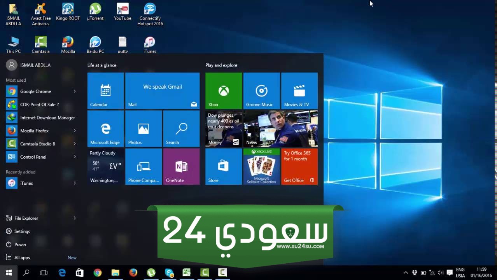Click the ISMAIL ABDLLA user account
Image resolution: width=497 pixels, height=280 pixels.
[x=28, y=65]
